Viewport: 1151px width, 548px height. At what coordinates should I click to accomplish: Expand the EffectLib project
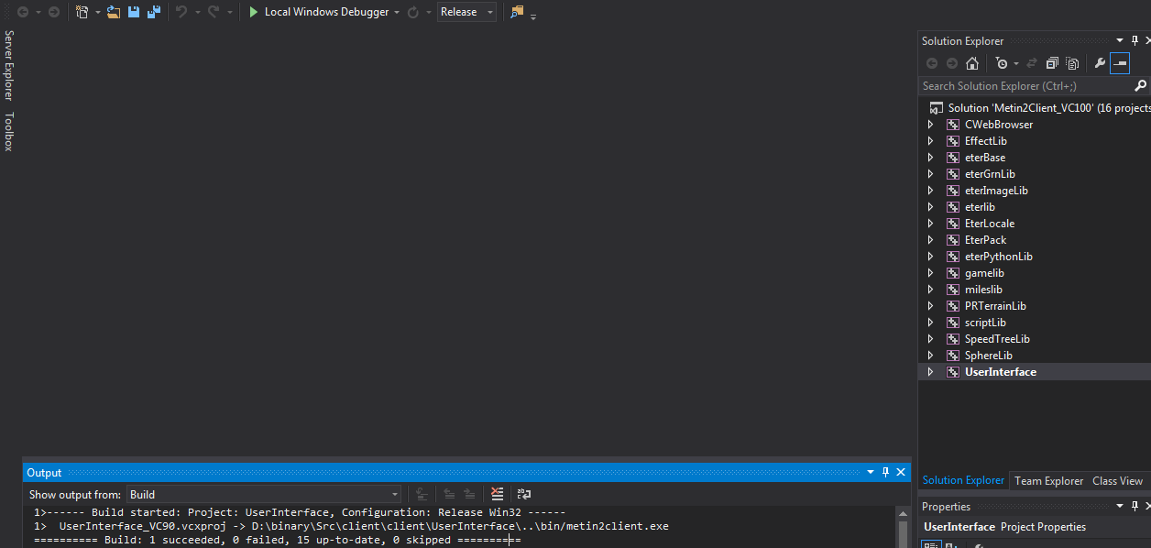930,141
